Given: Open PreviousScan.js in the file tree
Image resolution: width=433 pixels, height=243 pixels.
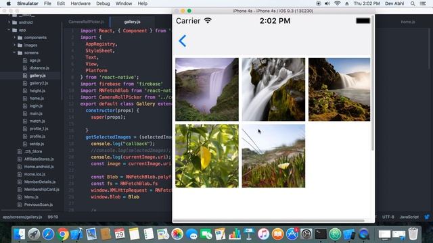Looking at the screenshot, I should tap(39, 205).
